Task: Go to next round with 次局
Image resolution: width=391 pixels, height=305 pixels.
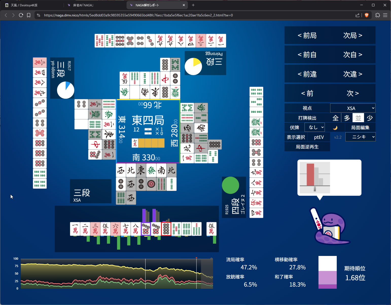Action: (353, 35)
